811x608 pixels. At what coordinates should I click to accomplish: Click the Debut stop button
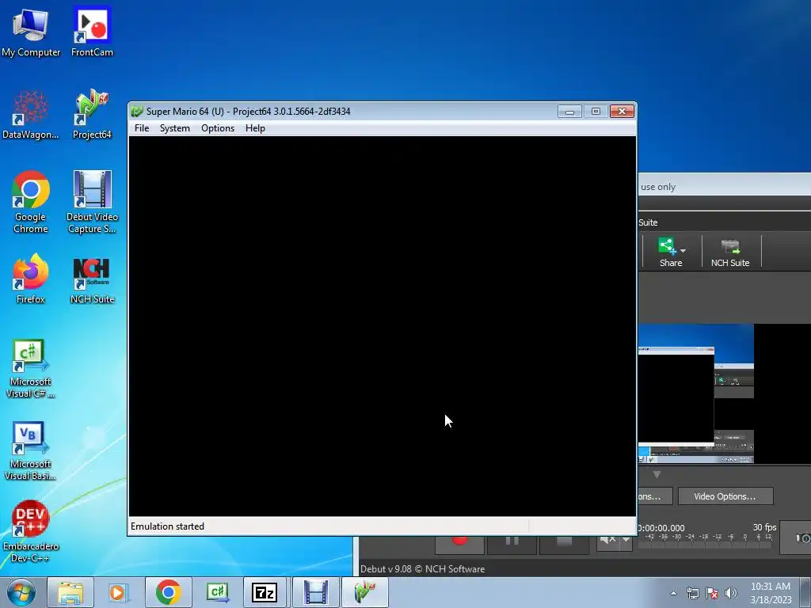(564, 545)
